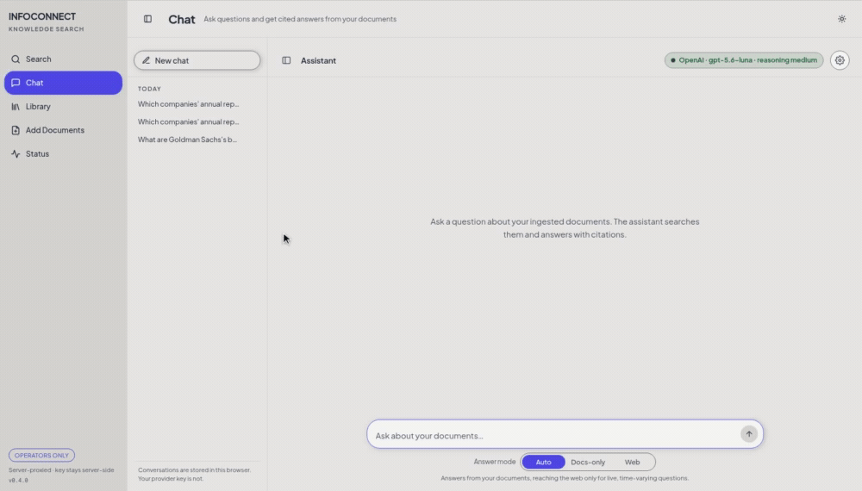Viewport: 862px width, 491px height.
Task: Toggle the conversation list panel icon beside Assistant
Action: pyautogui.click(x=286, y=60)
